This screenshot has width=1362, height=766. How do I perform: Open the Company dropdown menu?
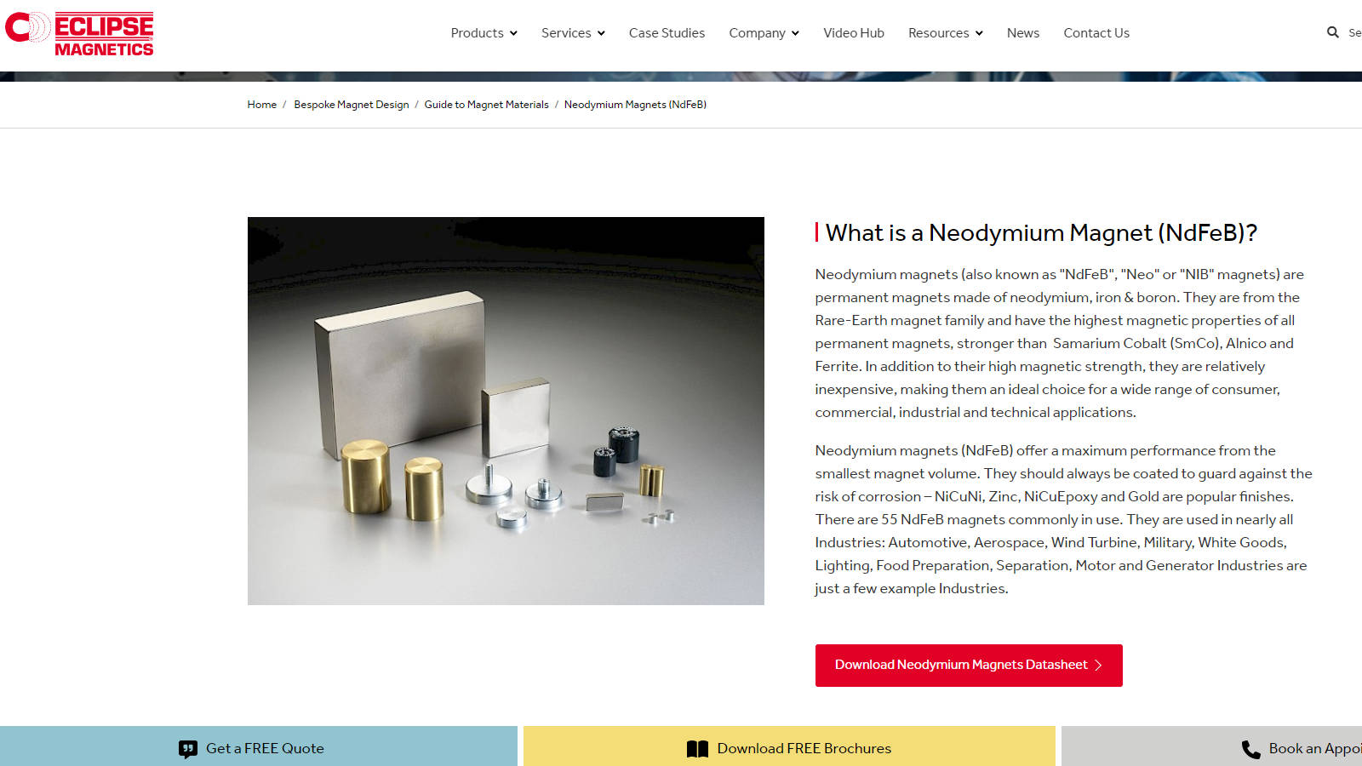[x=764, y=33]
